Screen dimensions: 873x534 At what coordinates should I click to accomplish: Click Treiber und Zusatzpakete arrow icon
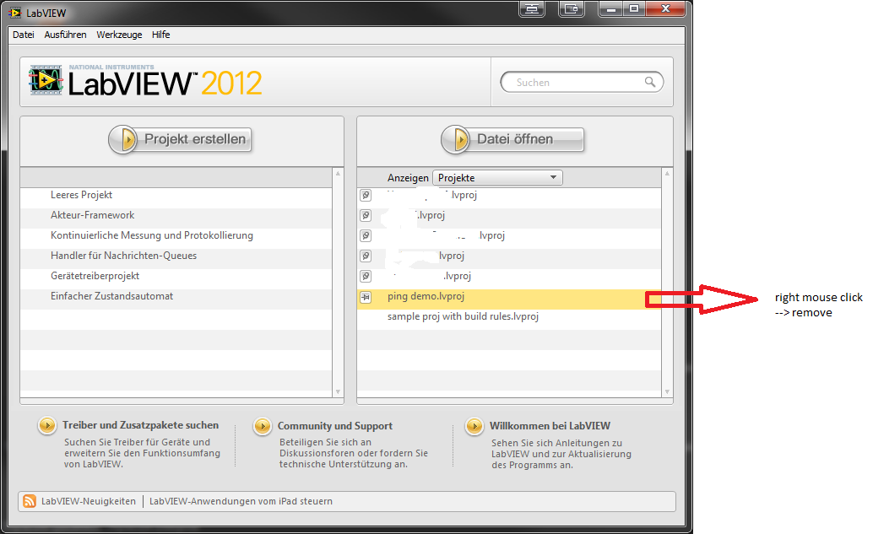pos(47,426)
